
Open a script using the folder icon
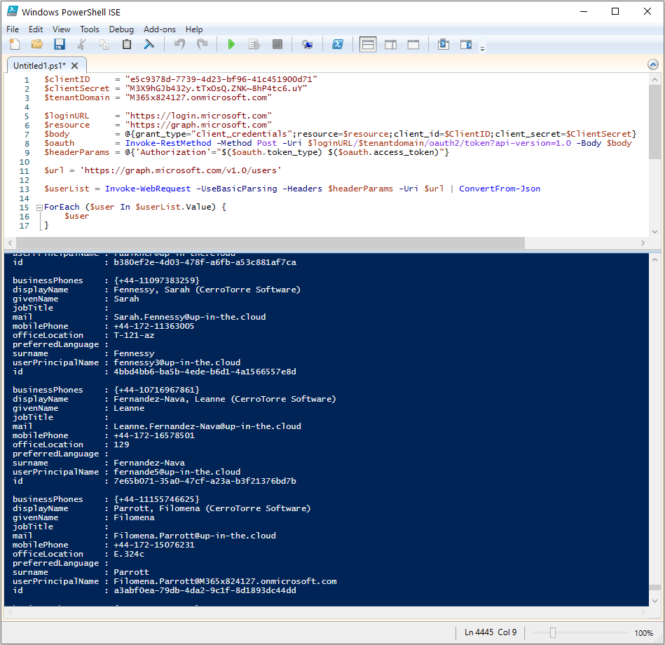coord(36,43)
